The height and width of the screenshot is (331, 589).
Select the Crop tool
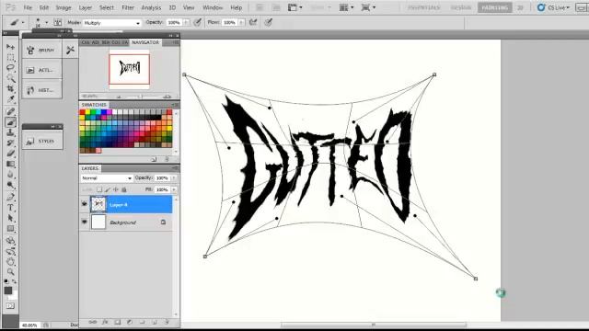click(x=10, y=88)
